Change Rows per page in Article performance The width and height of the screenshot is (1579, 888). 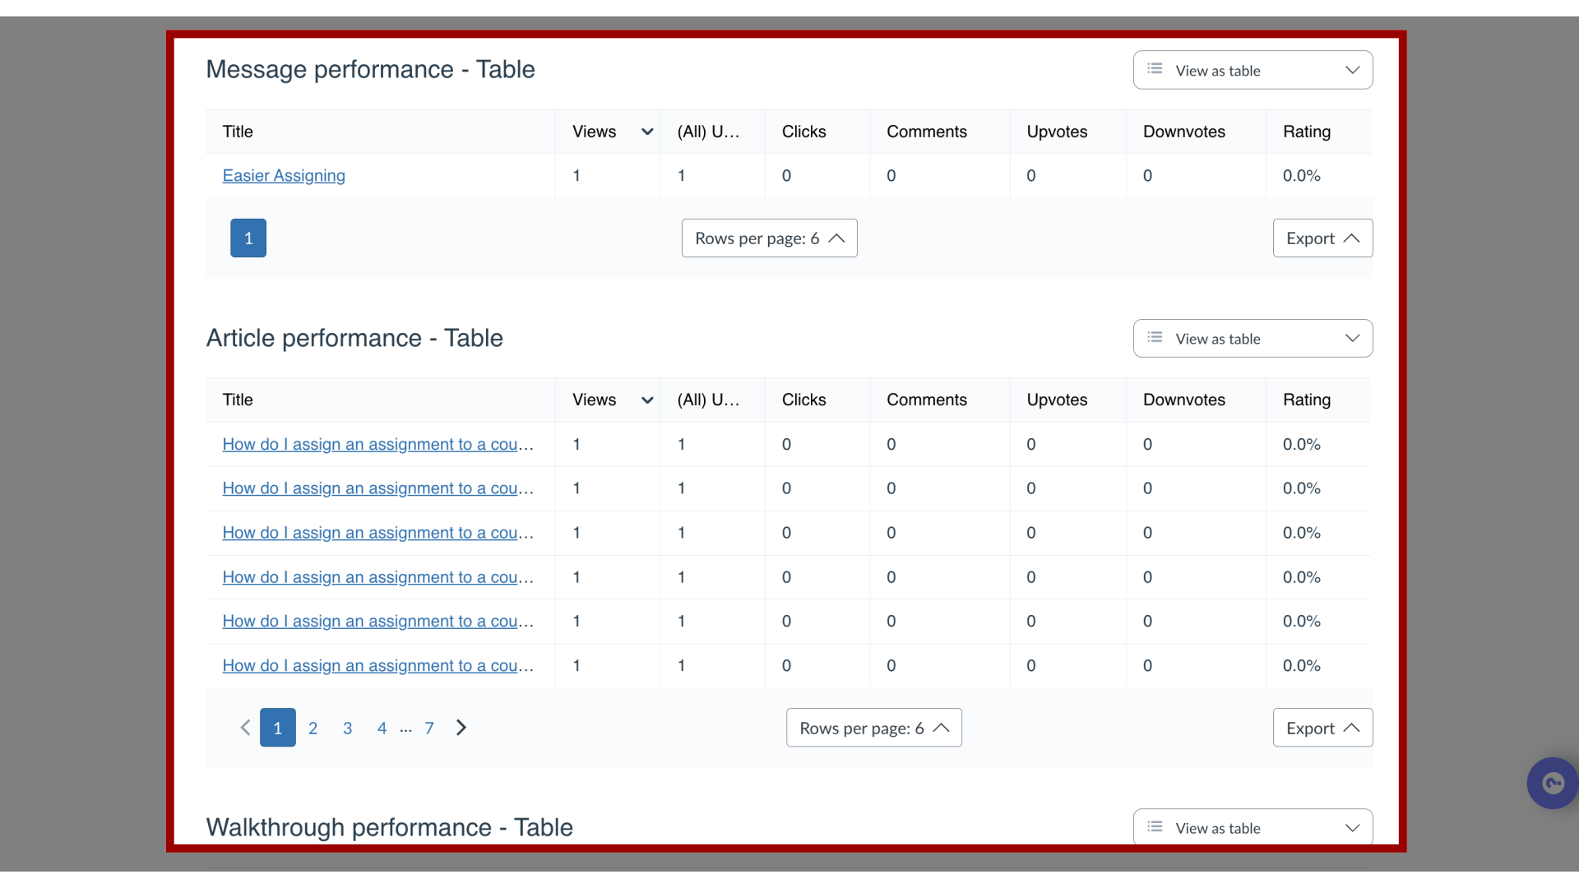(873, 728)
